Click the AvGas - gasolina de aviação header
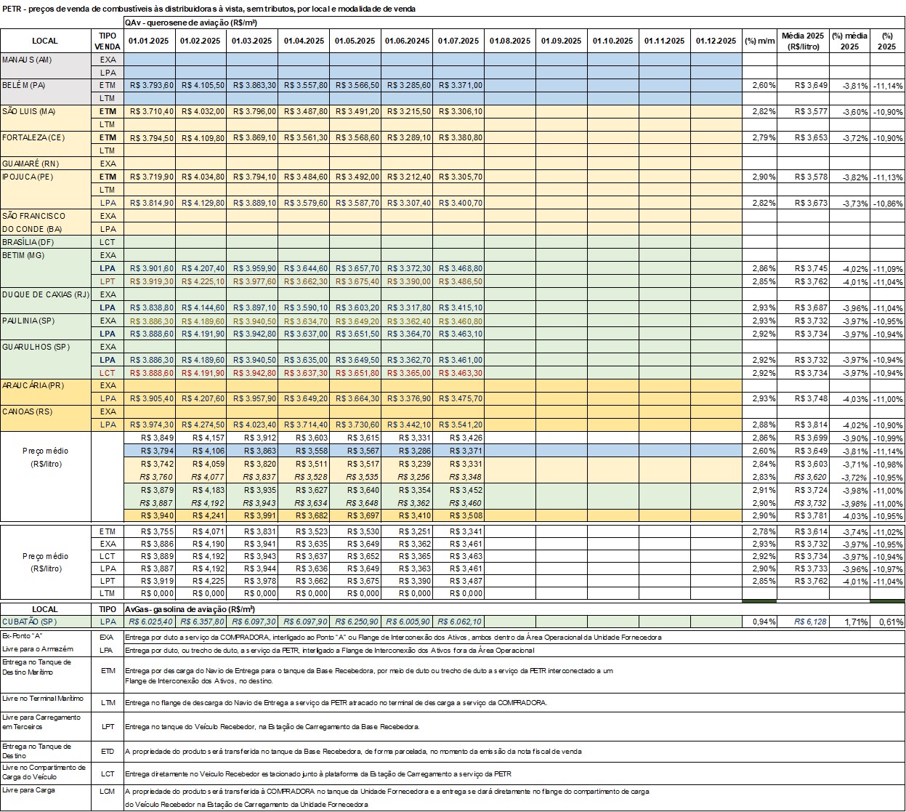Screen dimensions: 906x812 coord(190,608)
